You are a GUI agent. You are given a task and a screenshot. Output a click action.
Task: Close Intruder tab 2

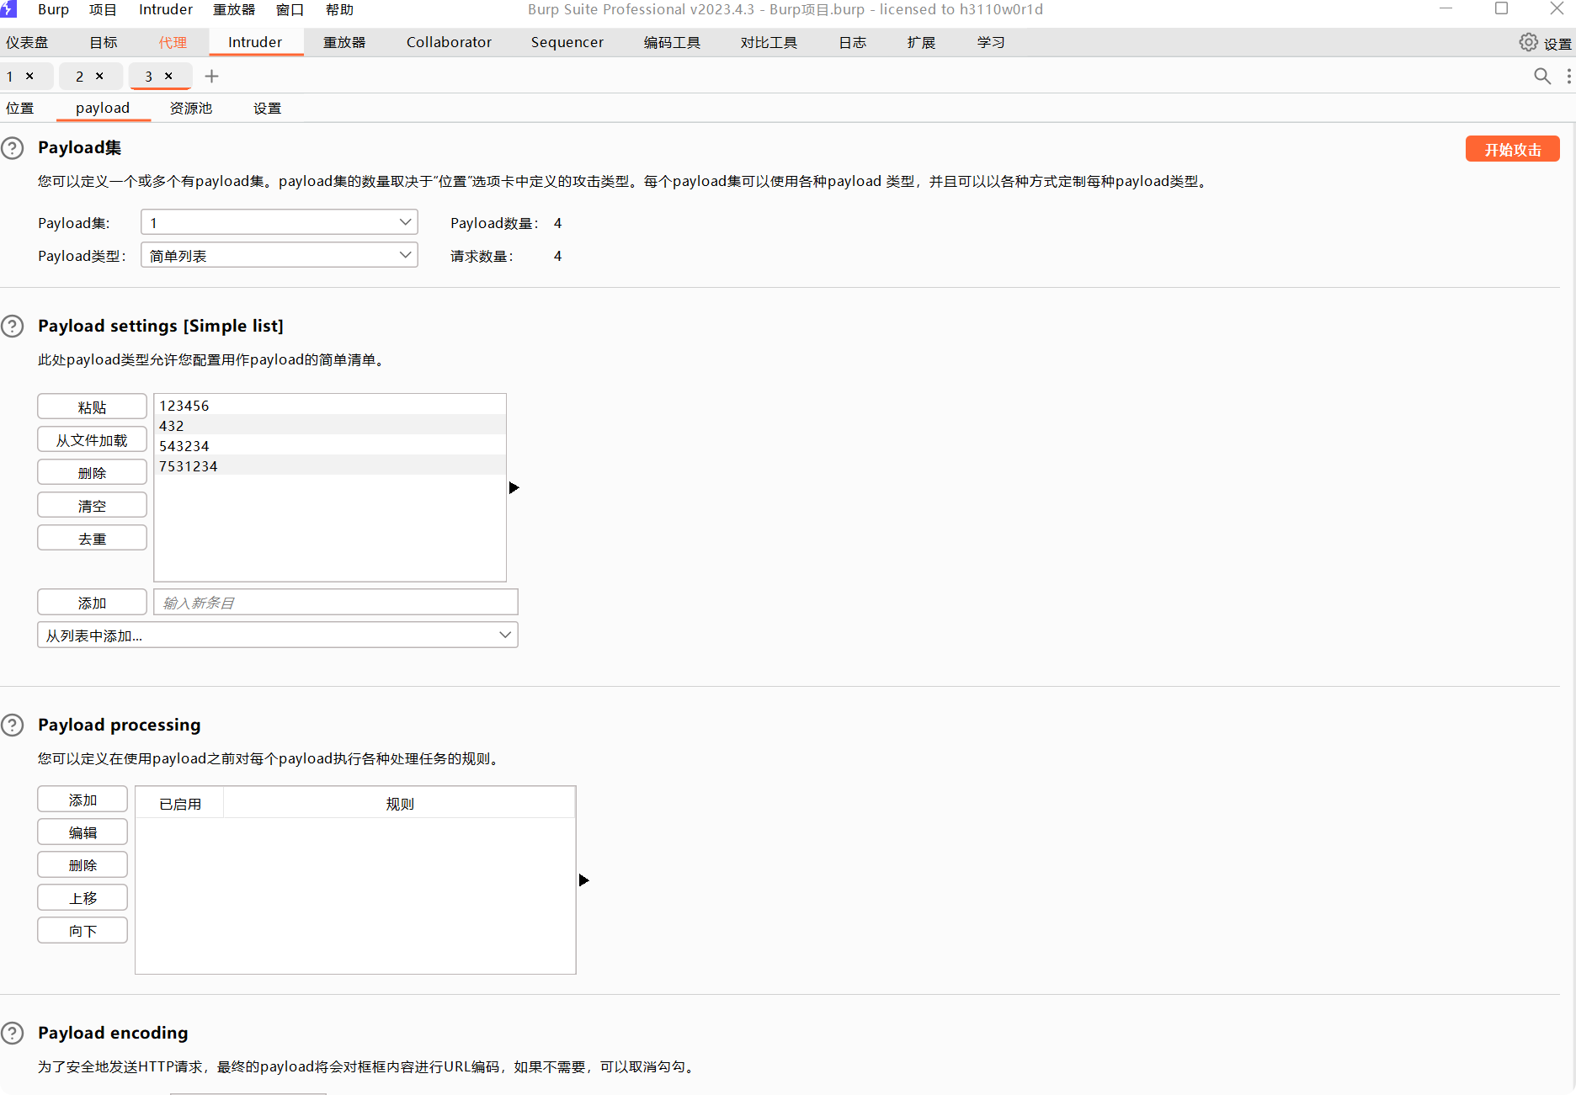point(99,76)
